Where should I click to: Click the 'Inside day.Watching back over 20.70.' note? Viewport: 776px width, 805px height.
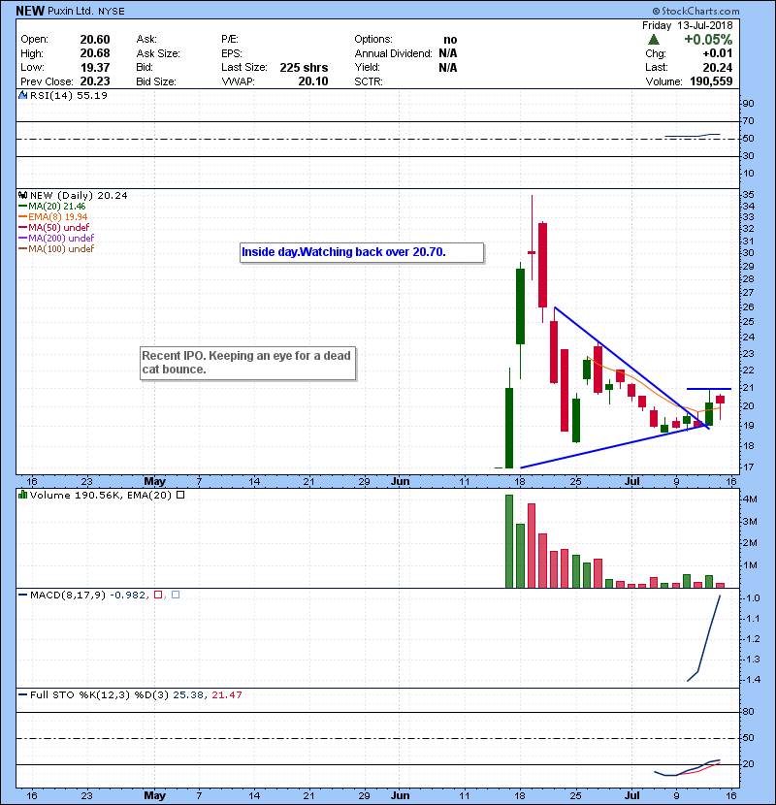(x=362, y=252)
